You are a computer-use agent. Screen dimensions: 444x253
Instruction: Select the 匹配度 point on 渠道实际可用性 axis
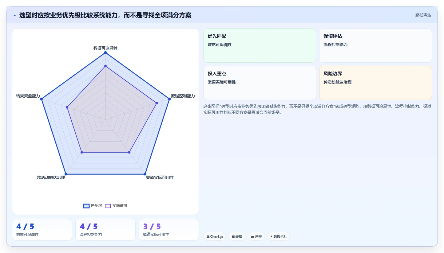coord(145,174)
